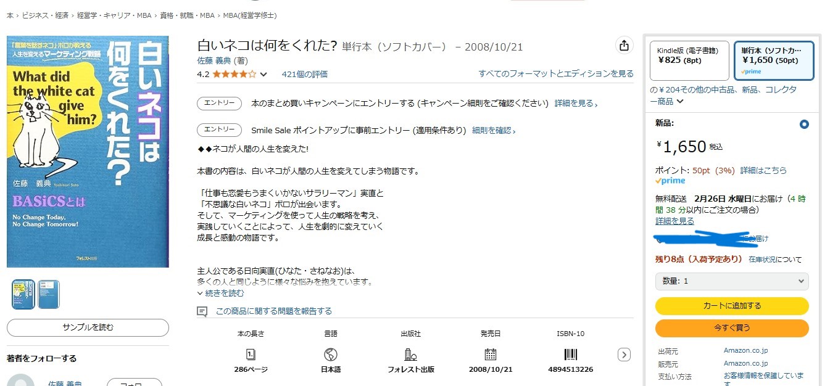Open the 421個の評価 reviews link
838x386 pixels.
[305, 75]
